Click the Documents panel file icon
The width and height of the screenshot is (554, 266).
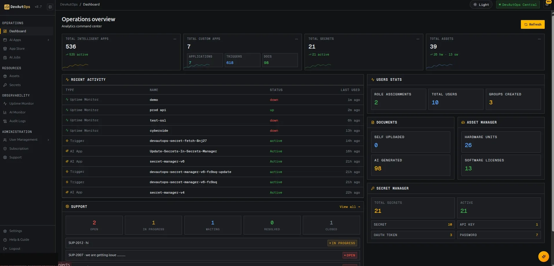[x=373, y=122]
